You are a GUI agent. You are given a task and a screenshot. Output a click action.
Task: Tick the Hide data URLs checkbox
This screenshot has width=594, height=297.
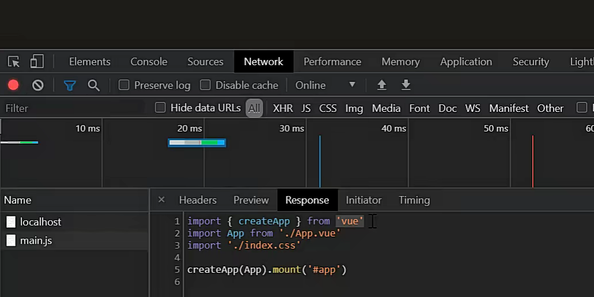(160, 108)
